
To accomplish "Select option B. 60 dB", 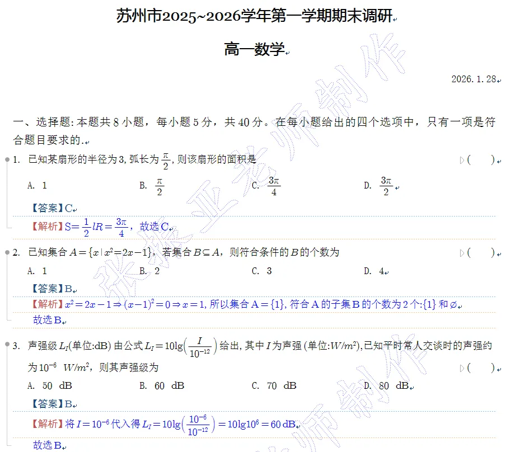I will click(x=162, y=386).
